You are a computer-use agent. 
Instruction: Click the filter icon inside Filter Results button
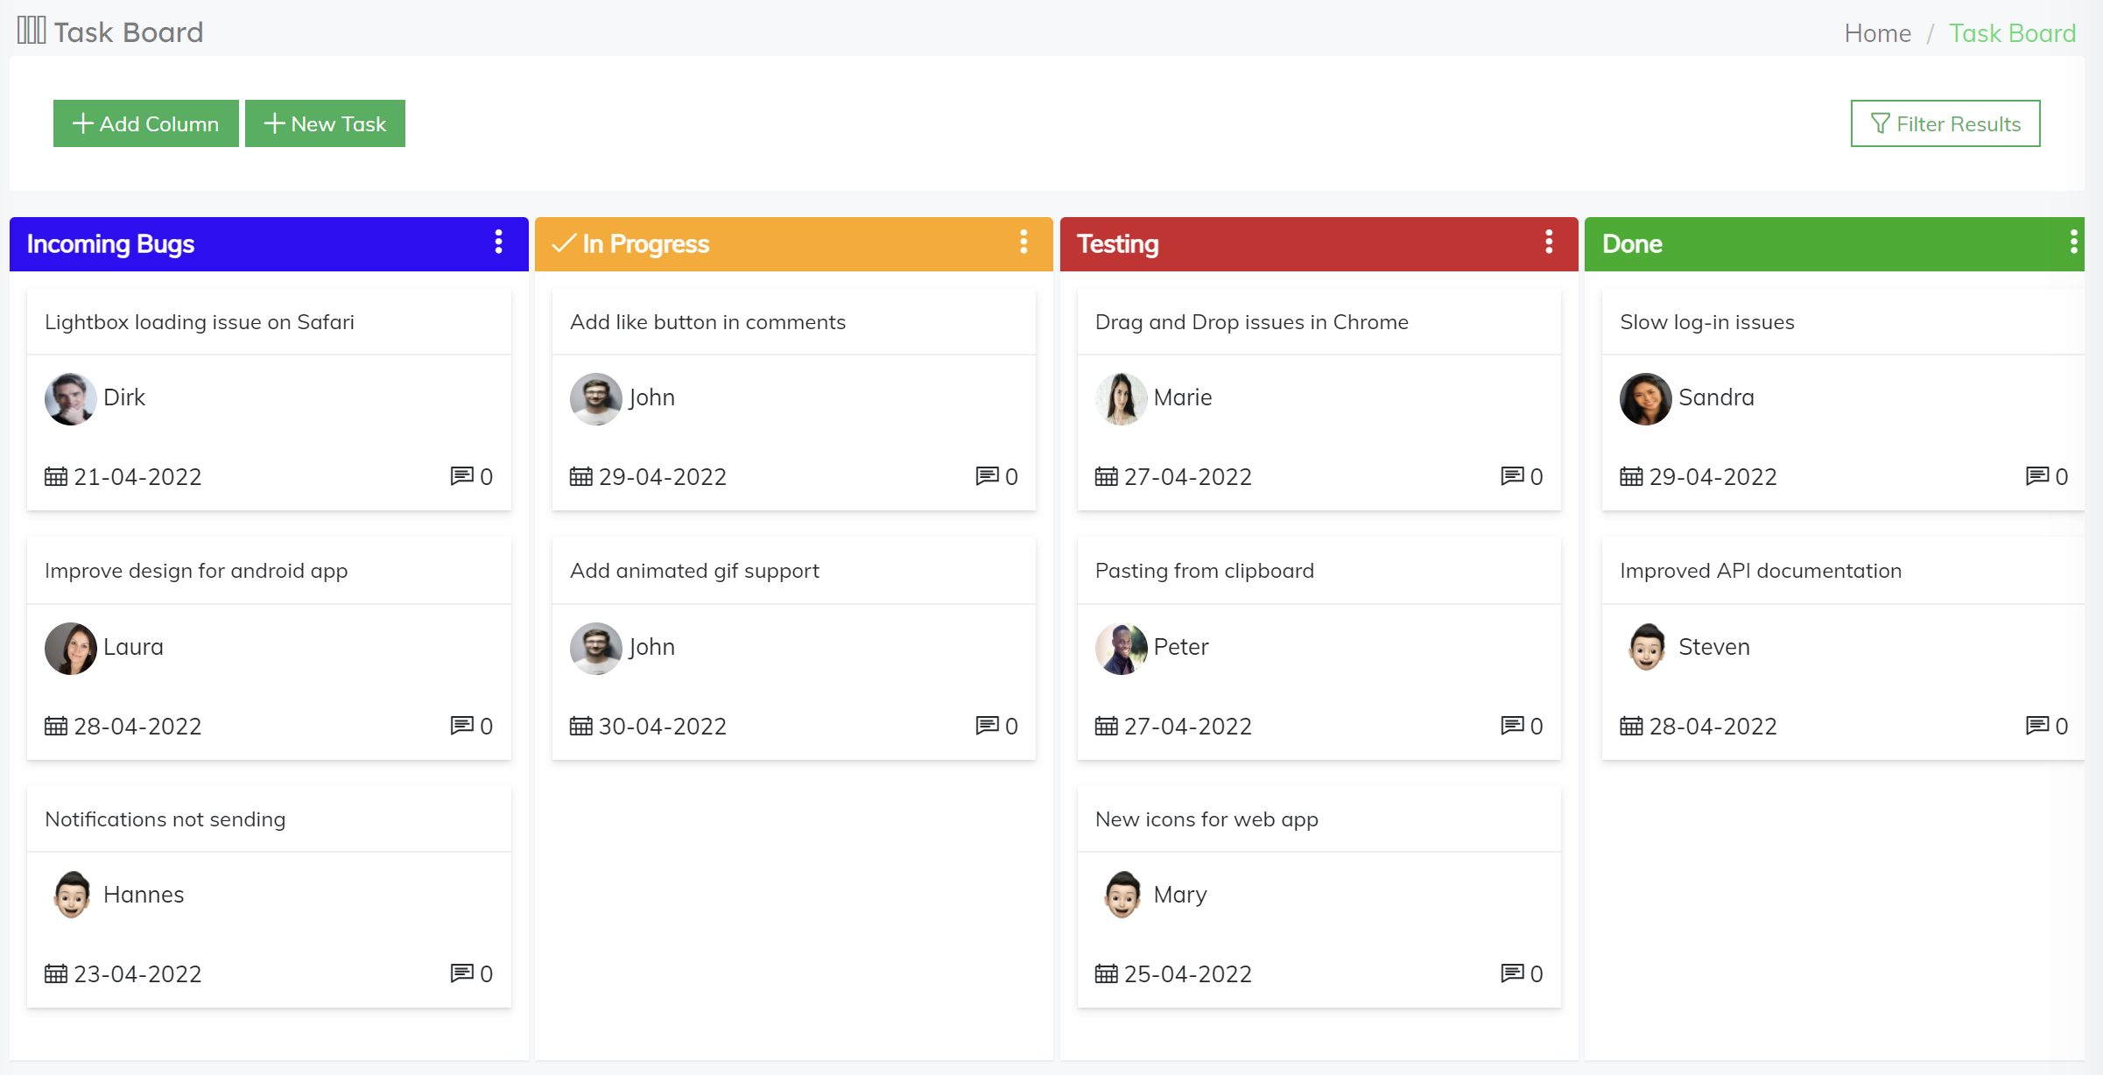(x=1879, y=123)
